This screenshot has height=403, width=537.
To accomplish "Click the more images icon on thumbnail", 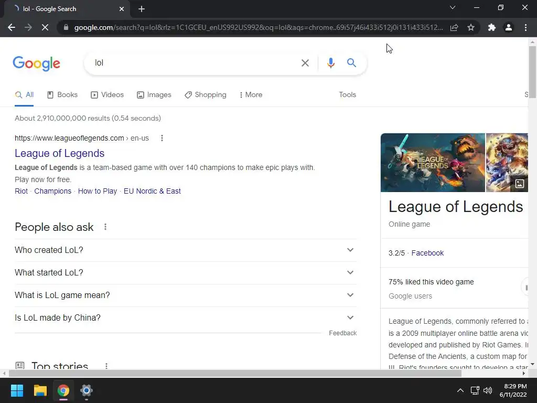I will [519, 183].
